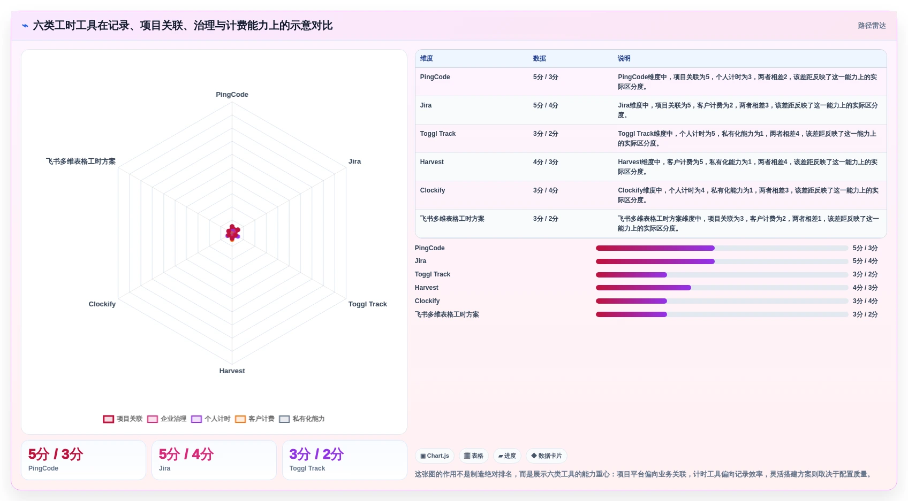This screenshot has height=501, width=908.
Task: Select the 飞书多维表格工时方案 cell in the table
Action: pos(472,223)
